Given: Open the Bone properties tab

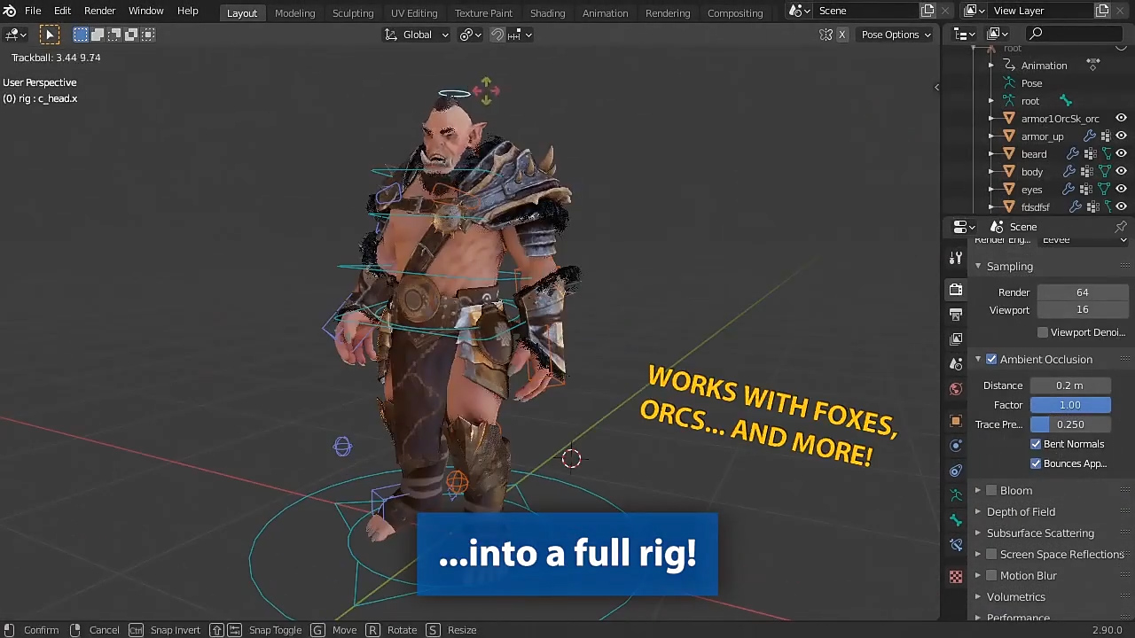Looking at the screenshot, I should 956,520.
